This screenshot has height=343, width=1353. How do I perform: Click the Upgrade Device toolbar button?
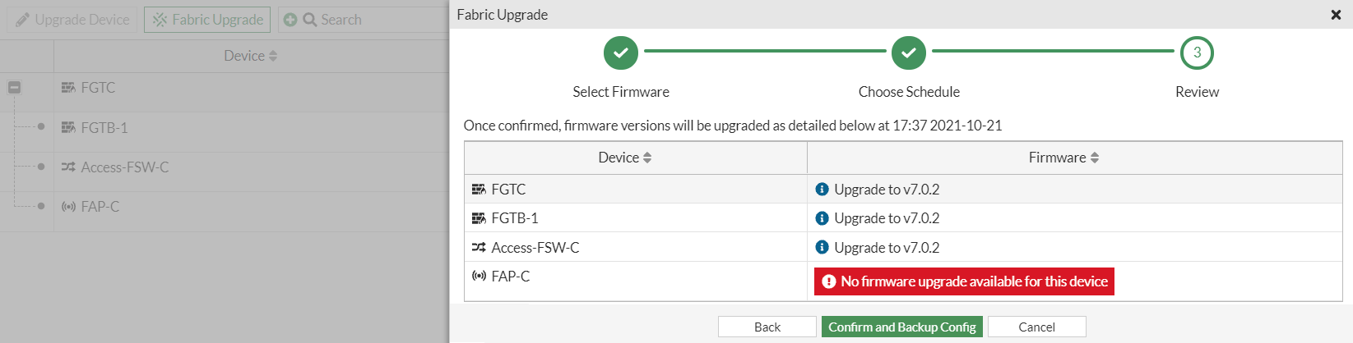coord(72,20)
